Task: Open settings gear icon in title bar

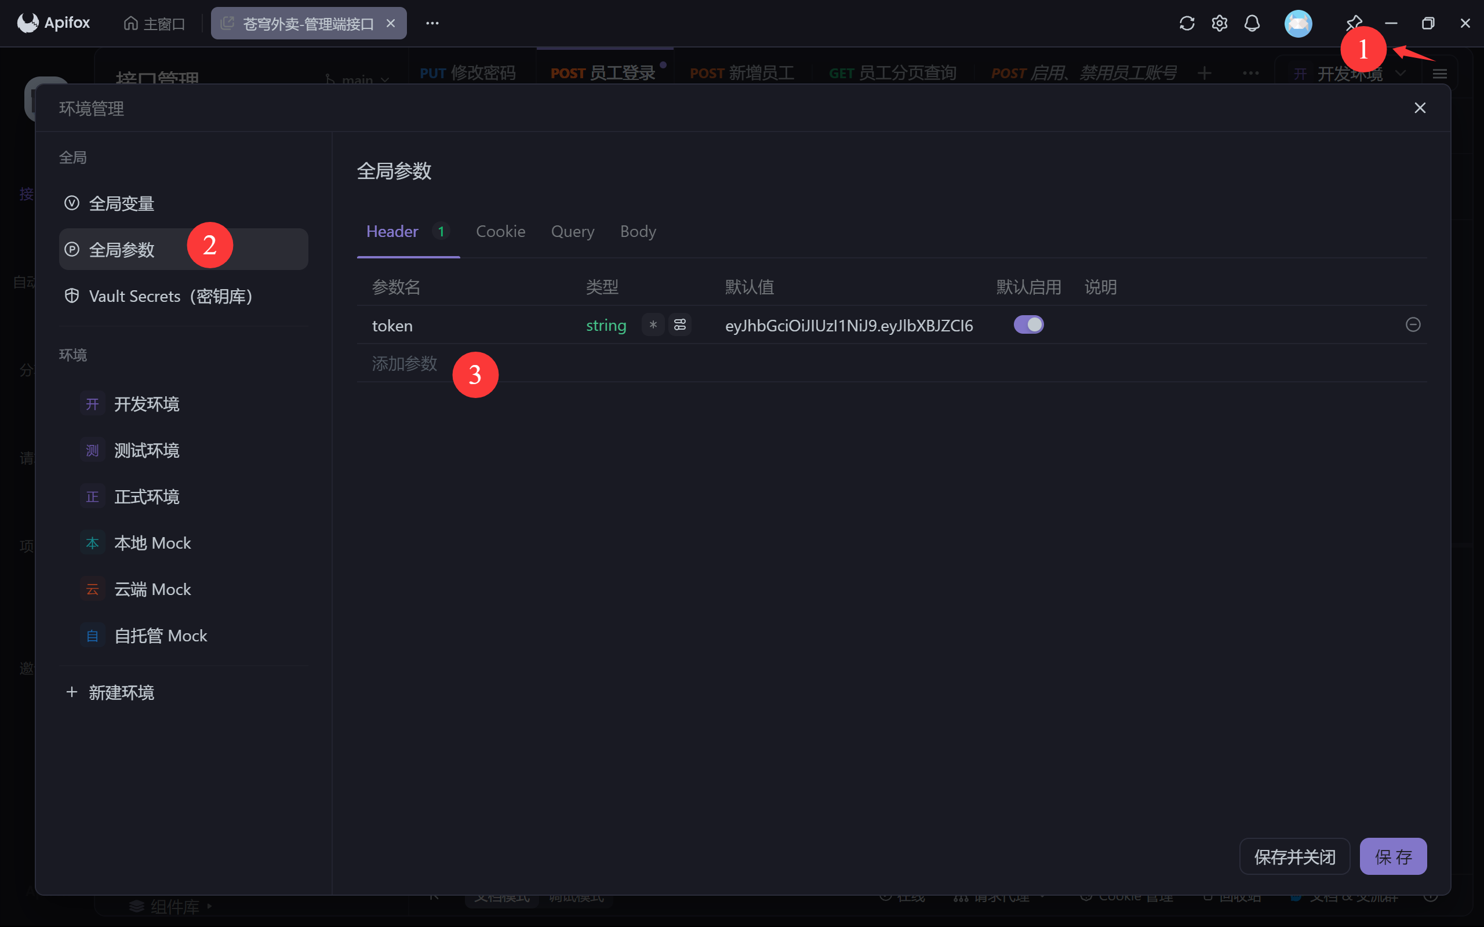Action: pyautogui.click(x=1219, y=23)
